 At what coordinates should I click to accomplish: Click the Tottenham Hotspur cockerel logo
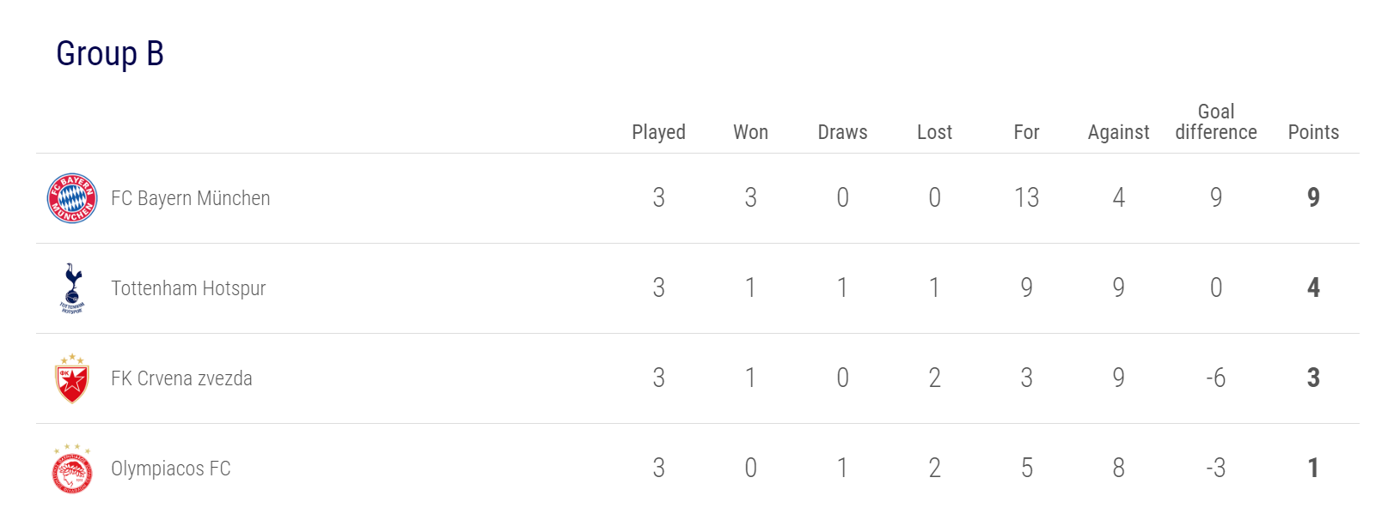coord(72,288)
